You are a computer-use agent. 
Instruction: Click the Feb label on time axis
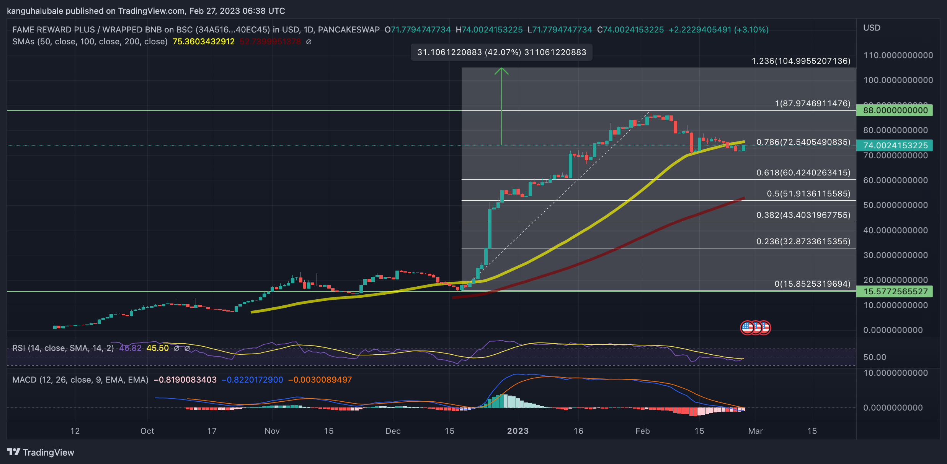[643, 431]
